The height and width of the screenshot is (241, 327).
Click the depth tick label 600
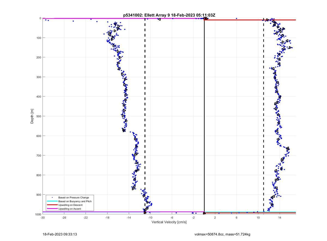(39, 136)
